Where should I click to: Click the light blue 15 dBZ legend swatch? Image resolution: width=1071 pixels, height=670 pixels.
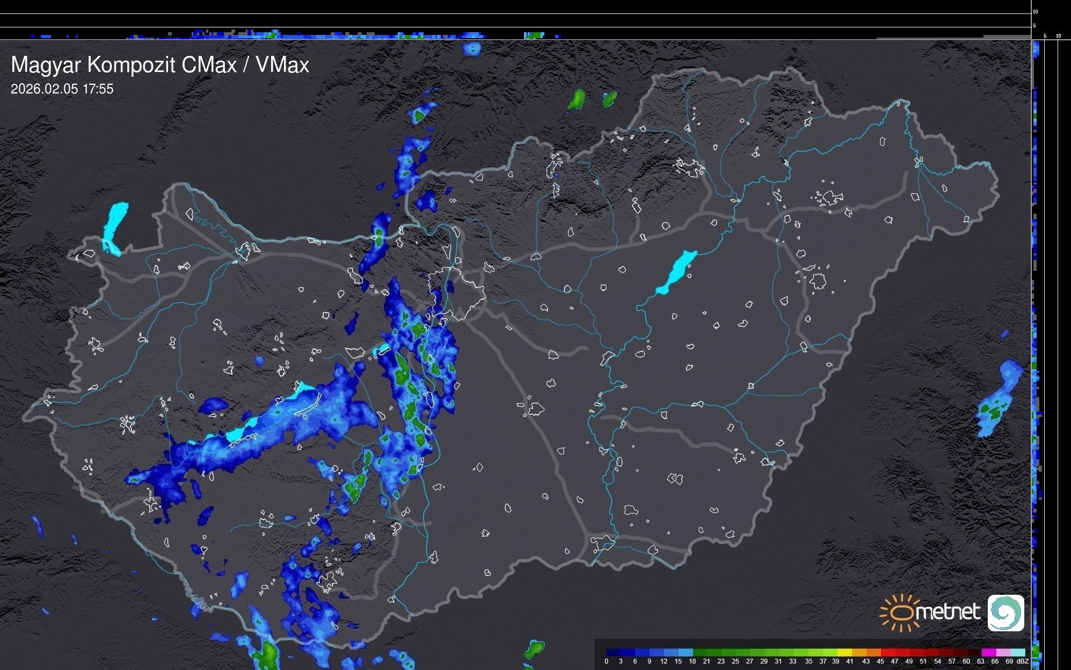pos(685,652)
